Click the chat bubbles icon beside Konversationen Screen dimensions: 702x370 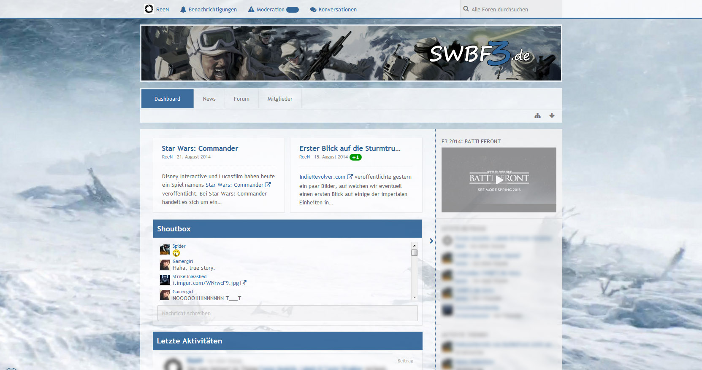(x=313, y=10)
